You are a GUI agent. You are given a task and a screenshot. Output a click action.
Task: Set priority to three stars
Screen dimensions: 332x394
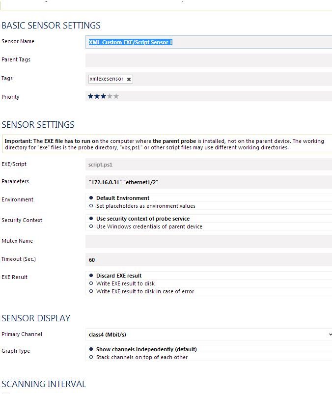103,96
